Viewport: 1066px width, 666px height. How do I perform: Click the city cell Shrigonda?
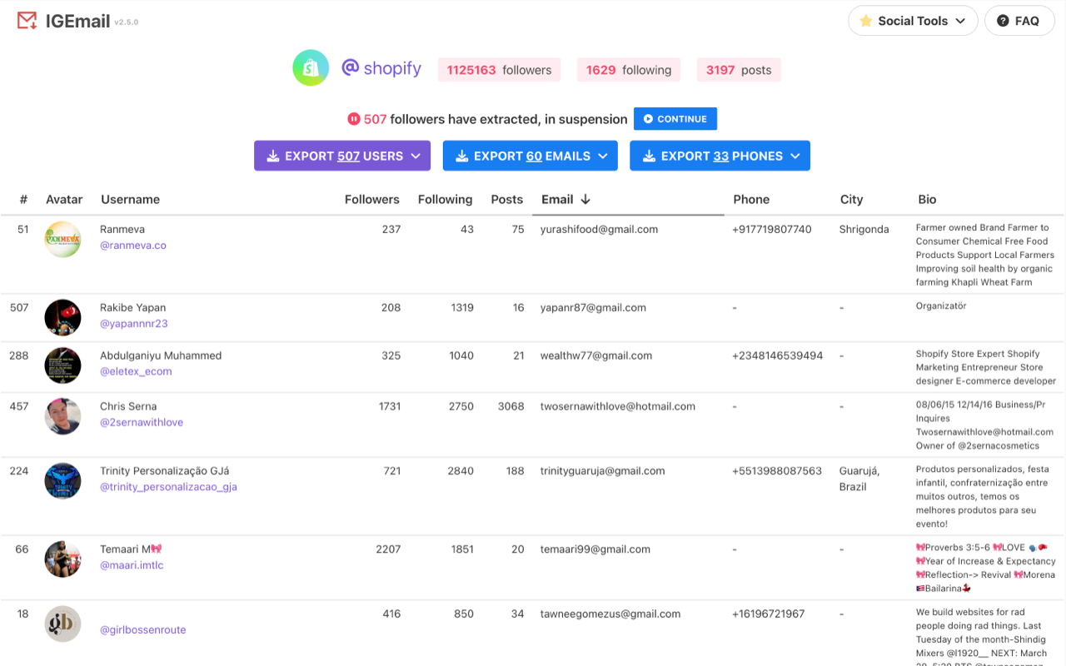(864, 229)
